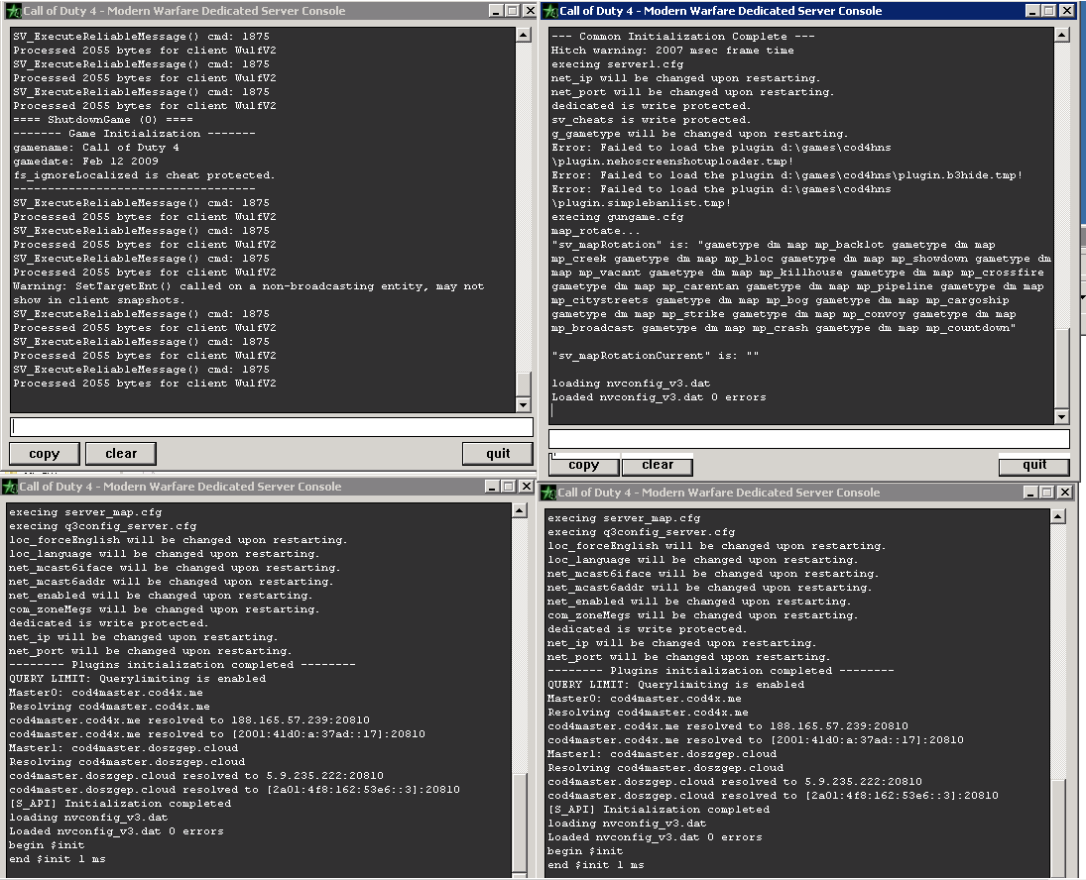Click 'Master1: cod4master.doszgep.cloud' in lower-right console
The image size is (1086, 880).
[663, 754]
